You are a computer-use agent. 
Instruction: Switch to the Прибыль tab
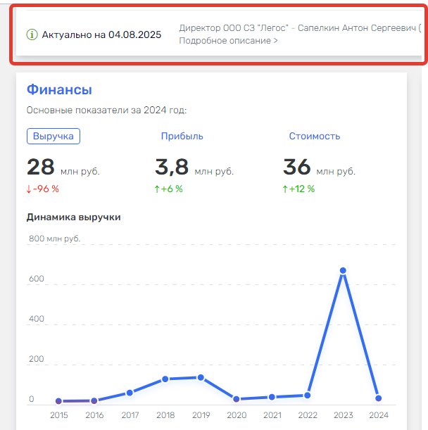182,136
